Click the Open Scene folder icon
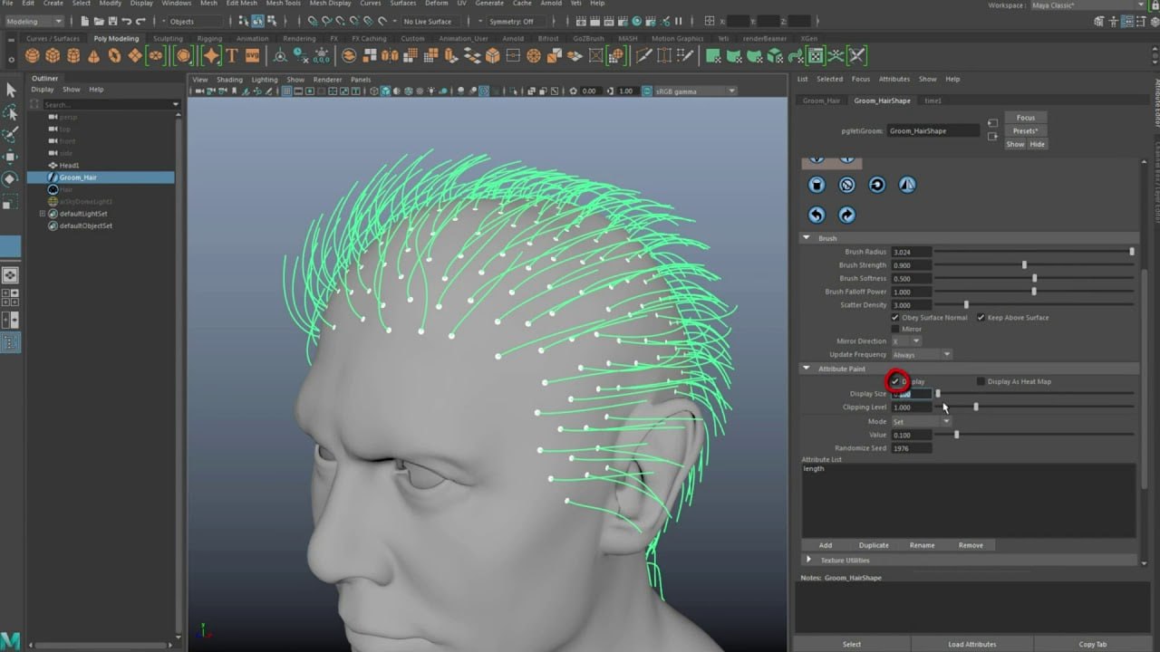Viewport: 1160px width, 652px height. pos(98,21)
